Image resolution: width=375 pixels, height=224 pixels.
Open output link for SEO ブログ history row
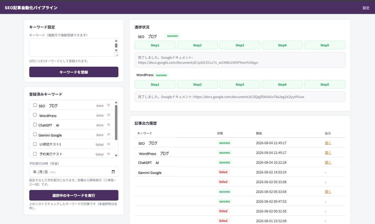tap(328, 143)
